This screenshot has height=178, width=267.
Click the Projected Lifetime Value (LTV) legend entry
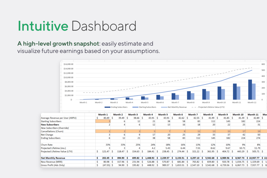pos(208,107)
